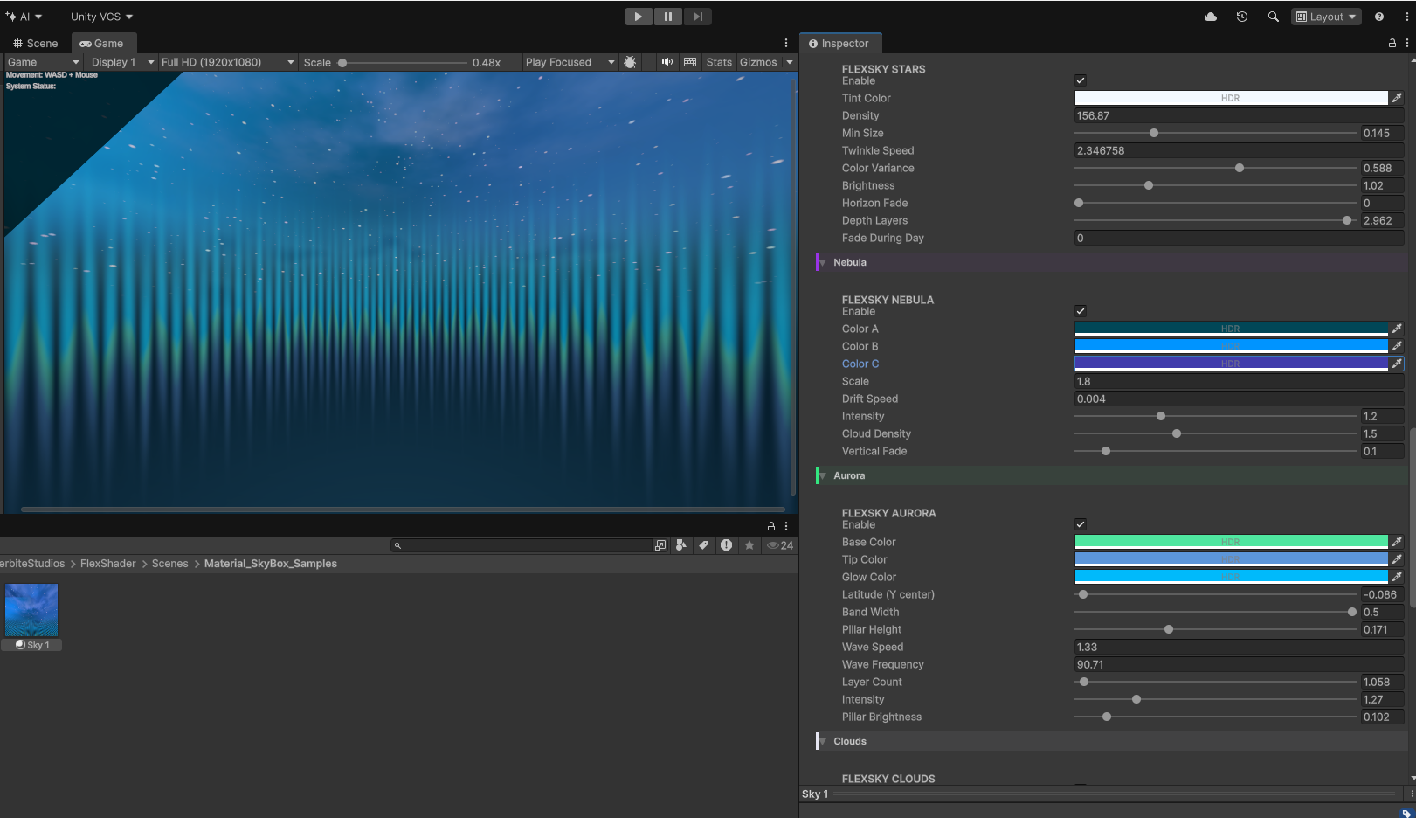Click the Step frame button
This screenshot has height=818, width=1416.
697,17
